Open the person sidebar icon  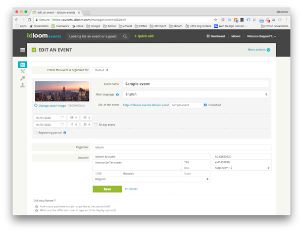point(22,85)
